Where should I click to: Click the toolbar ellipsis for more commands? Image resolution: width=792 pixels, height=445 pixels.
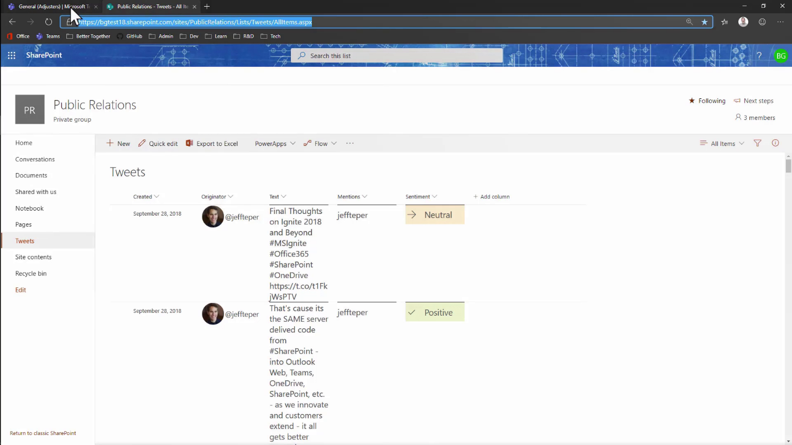click(350, 143)
